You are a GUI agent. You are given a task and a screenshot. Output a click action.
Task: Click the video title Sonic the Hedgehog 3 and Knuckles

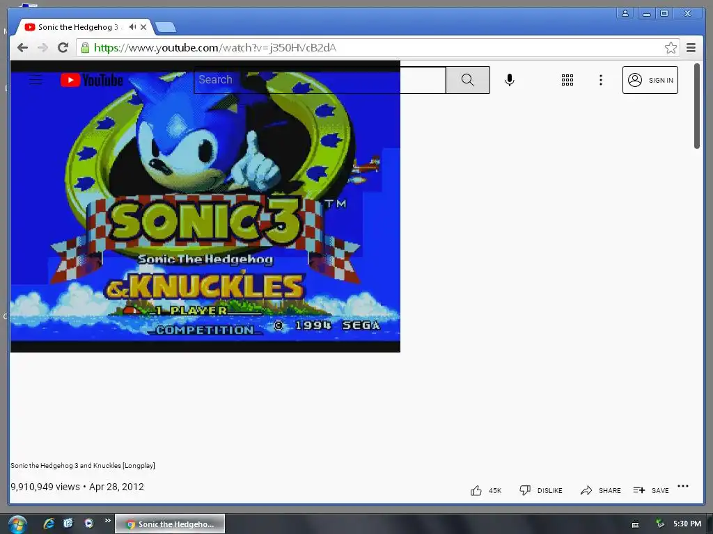click(83, 465)
